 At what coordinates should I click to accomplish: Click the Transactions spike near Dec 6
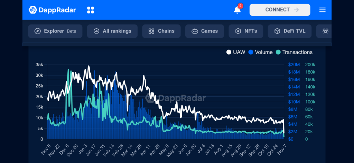(x=68, y=70)
